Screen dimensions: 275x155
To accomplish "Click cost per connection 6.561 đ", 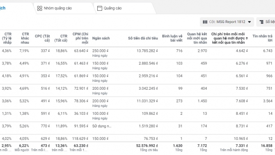I will click(242, 76).
